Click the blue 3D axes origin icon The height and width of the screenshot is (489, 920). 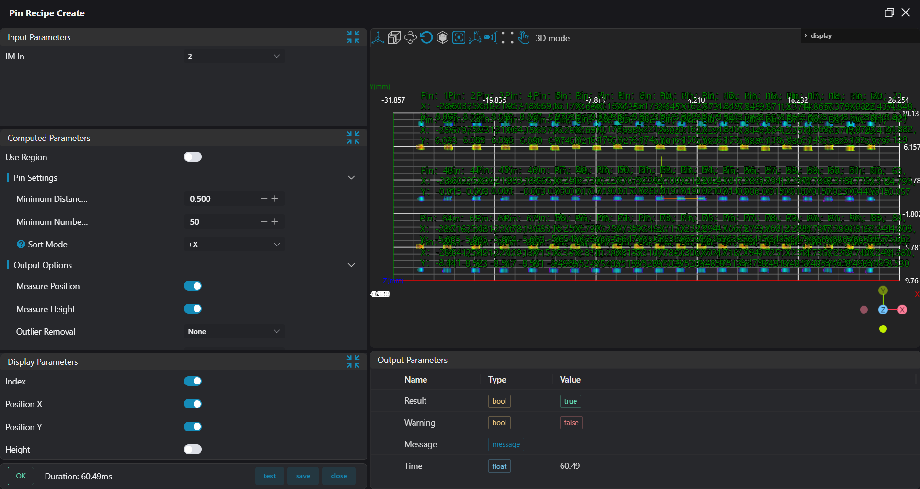point(378,38)
